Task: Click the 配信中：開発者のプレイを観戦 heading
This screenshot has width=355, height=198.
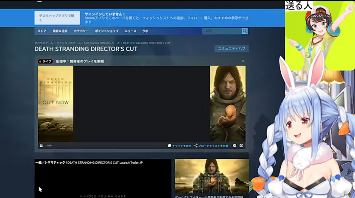Action: tap(80, 61)
